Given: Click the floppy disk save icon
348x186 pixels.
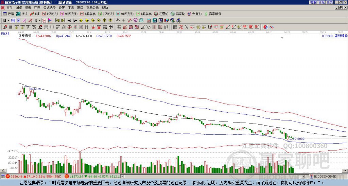Looking at the screenshot, I should coord(167,21).
